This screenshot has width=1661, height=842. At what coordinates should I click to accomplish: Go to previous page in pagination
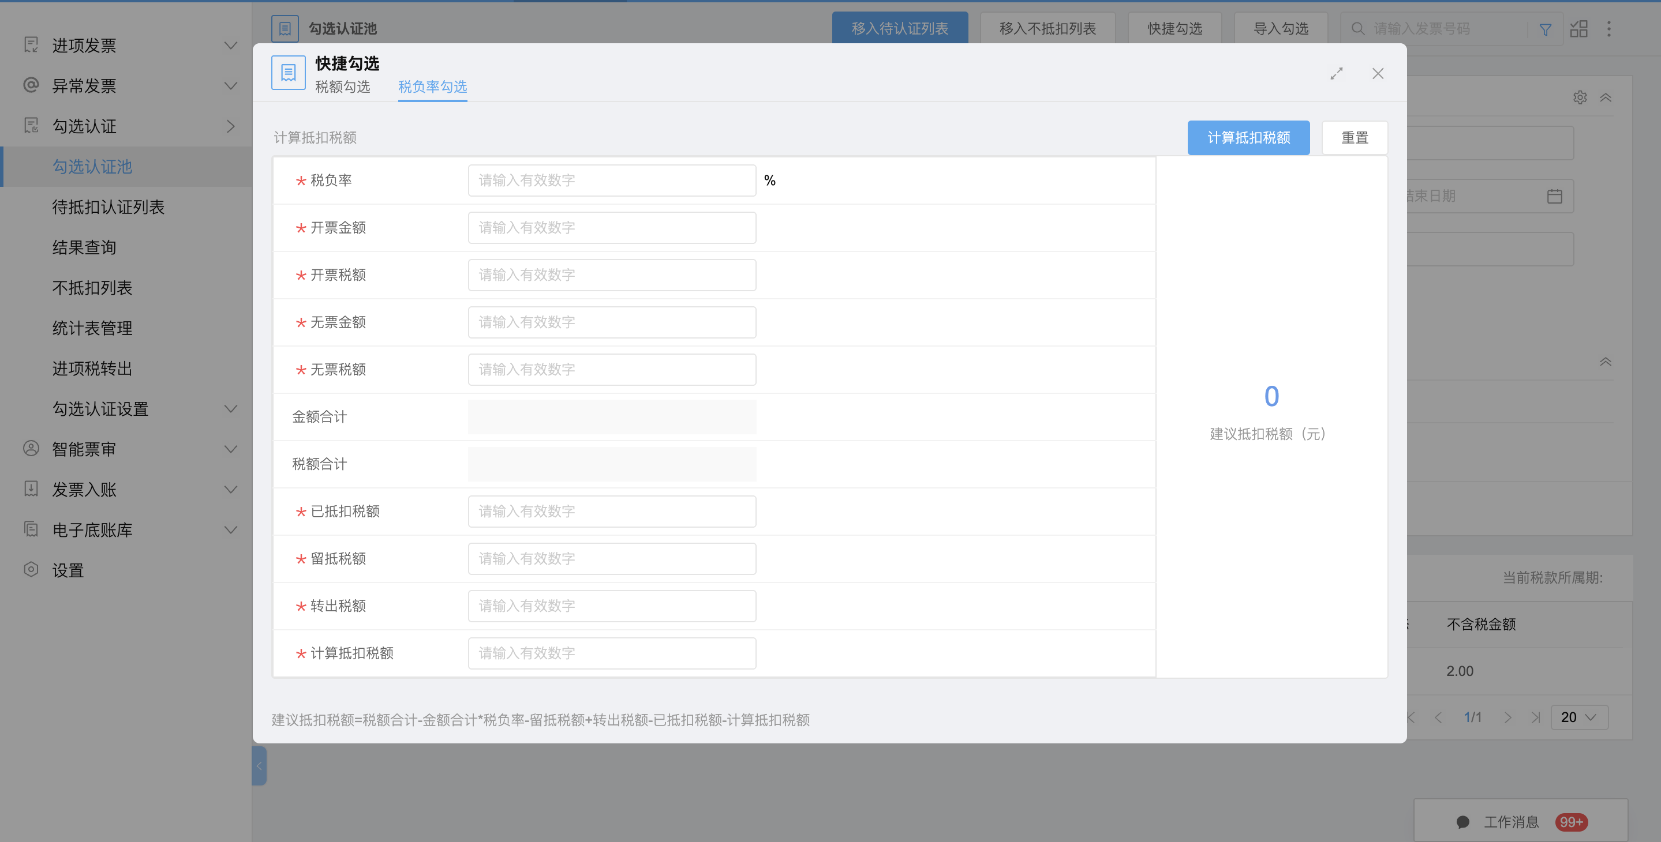click(1438, 717)
